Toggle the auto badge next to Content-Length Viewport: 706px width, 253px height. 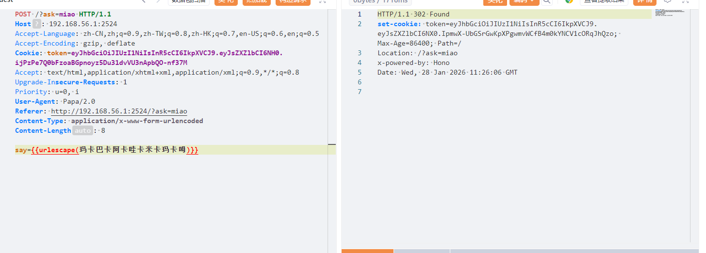(82, 130)
